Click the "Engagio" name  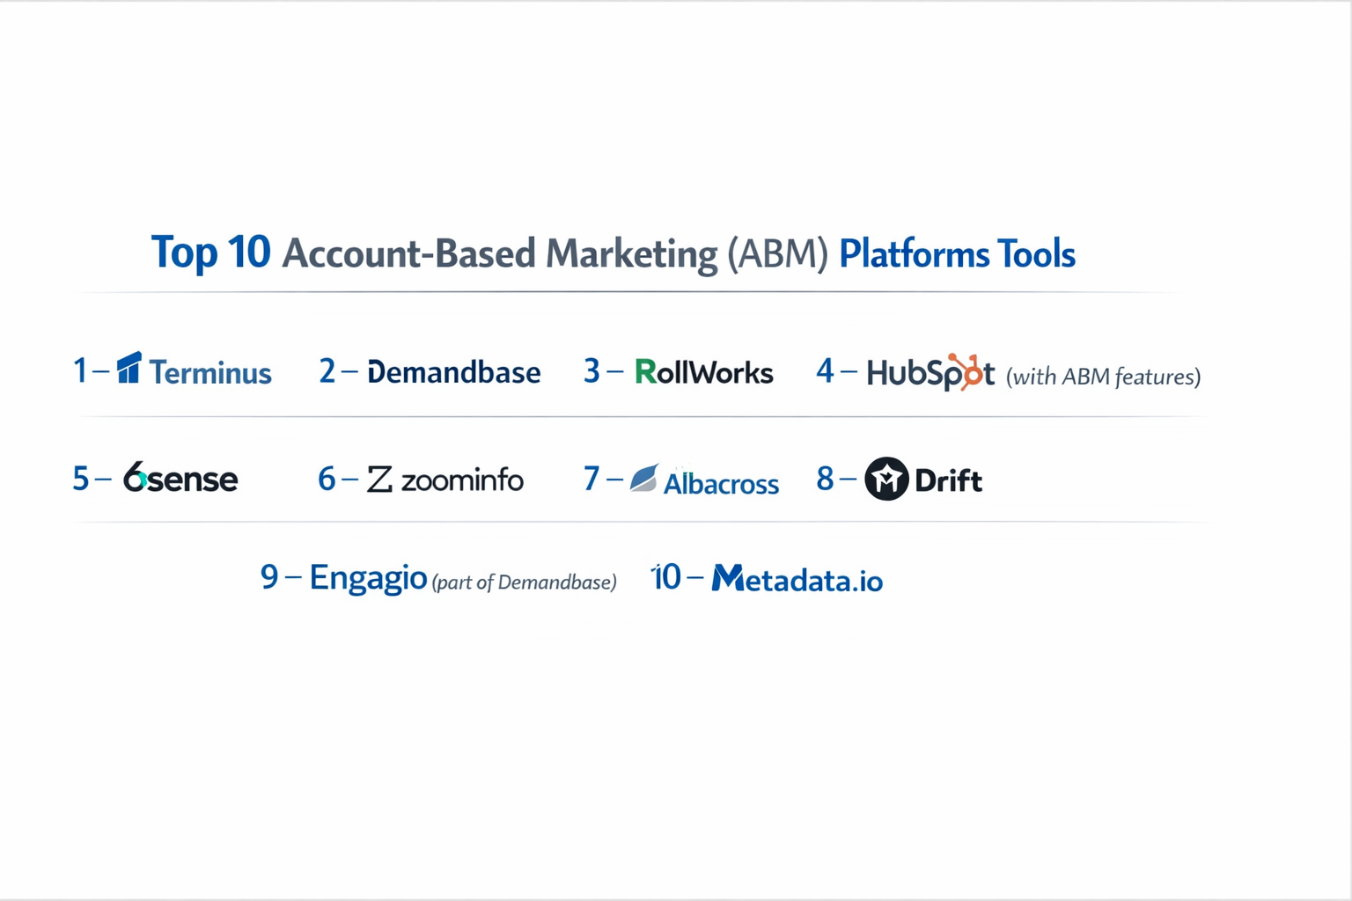(368, 578)
